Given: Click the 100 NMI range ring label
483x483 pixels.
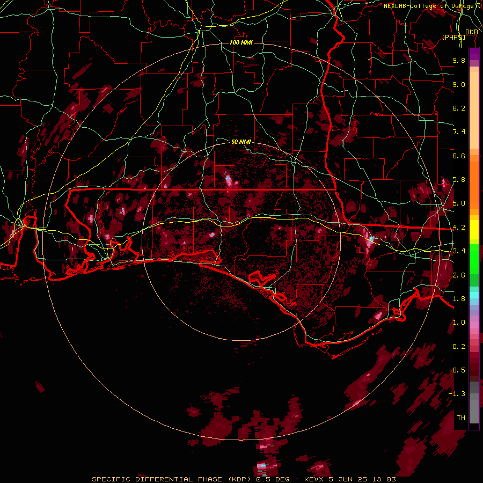Looking at the screenshot, I should 241,42.
